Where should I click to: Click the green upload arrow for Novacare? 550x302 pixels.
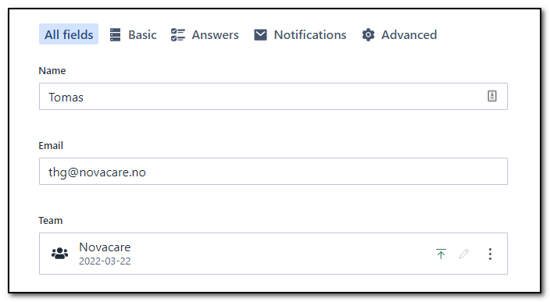[441, 254]
